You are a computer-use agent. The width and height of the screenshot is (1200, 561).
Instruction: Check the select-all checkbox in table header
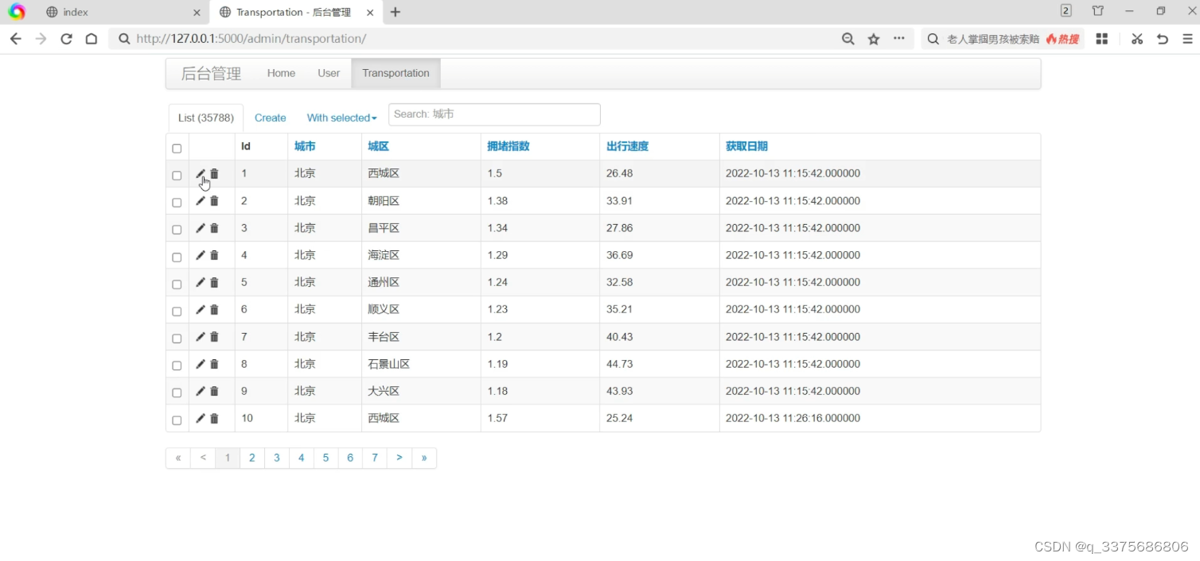coord(177,148)
